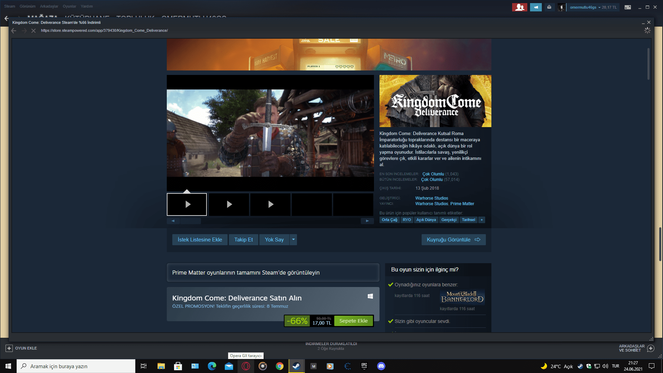Open the Arkadaşlar menu
663x373 pixels.
tap(49, 6)
